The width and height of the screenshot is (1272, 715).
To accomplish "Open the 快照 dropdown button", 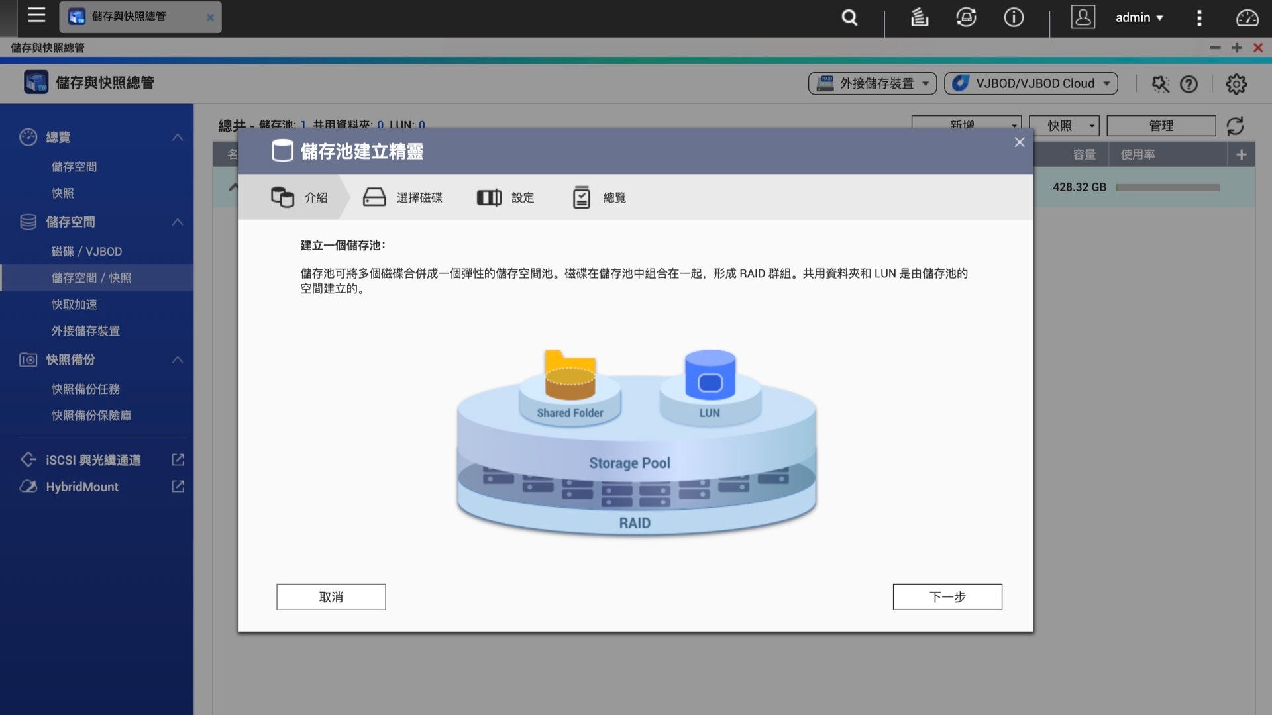I will coord(1064,125).
